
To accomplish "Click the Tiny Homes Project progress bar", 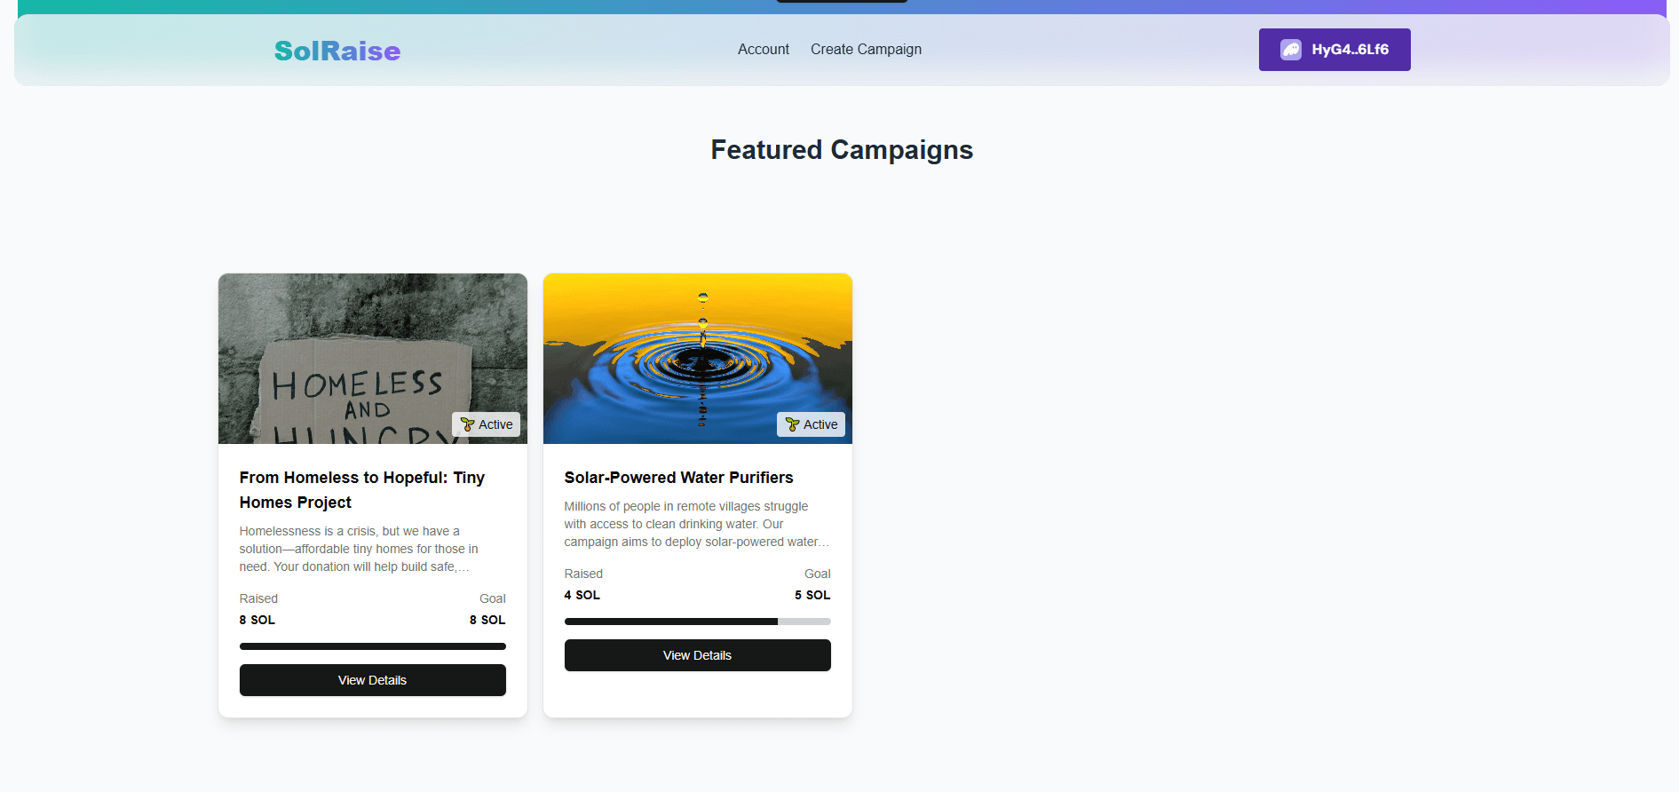I will coord(373,646).
